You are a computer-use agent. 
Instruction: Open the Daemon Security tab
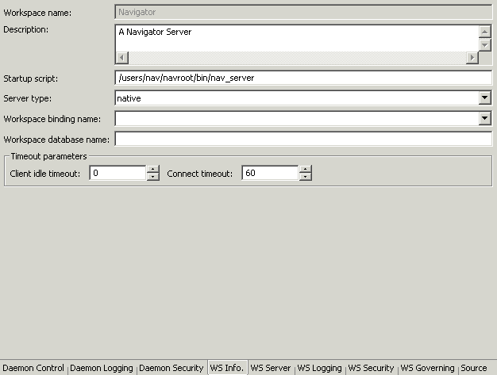171,368
